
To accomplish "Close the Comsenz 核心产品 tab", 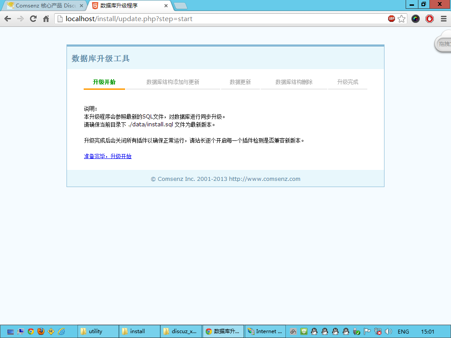I will pyautogui.click(x=81, y=6).
